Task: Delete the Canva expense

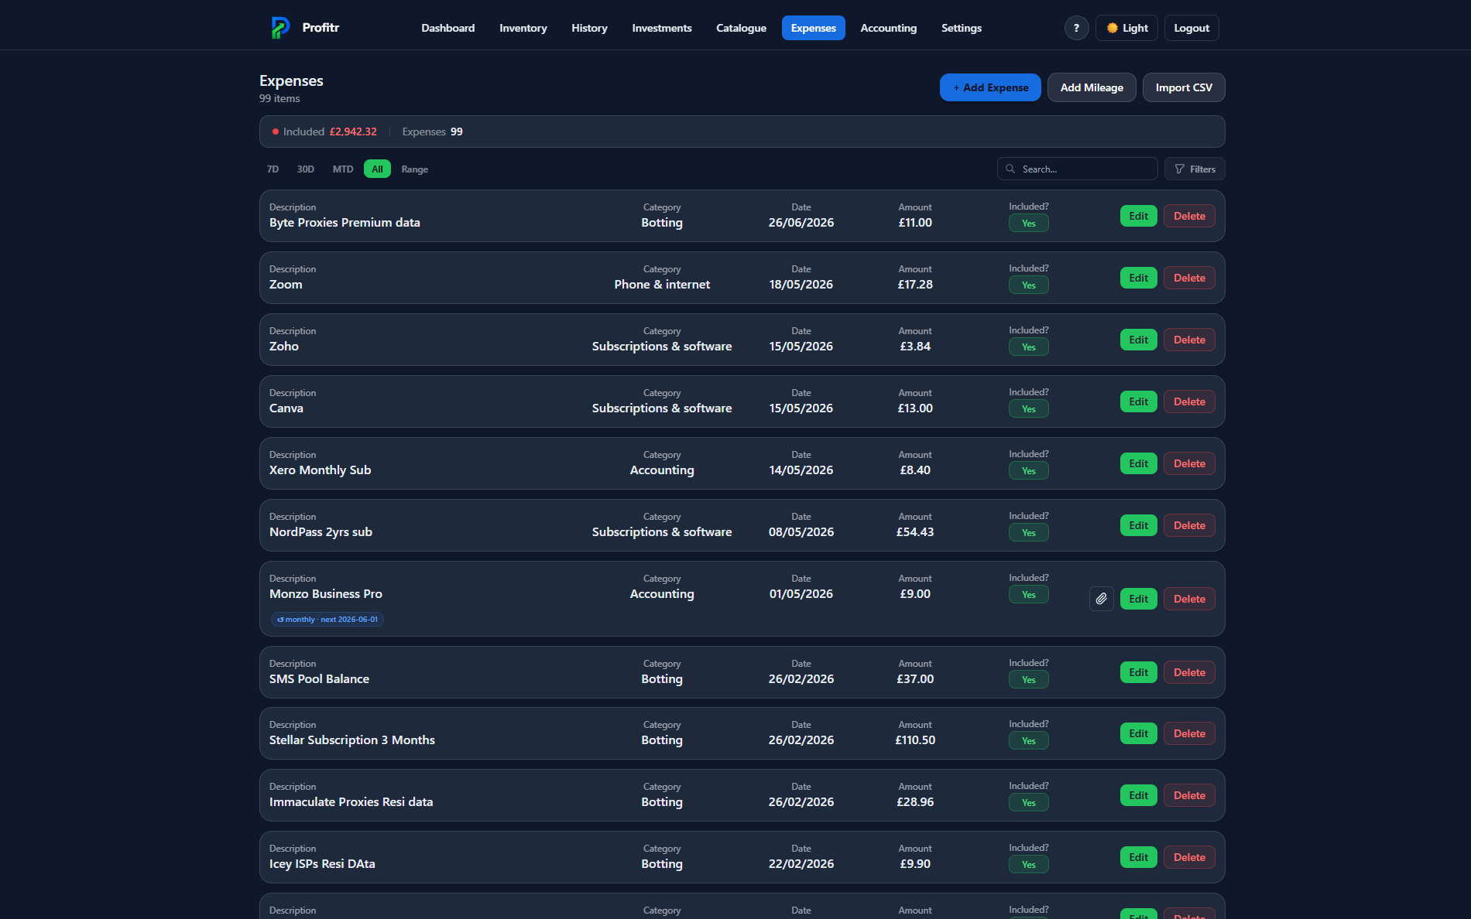Action: tap(1189, 401)
